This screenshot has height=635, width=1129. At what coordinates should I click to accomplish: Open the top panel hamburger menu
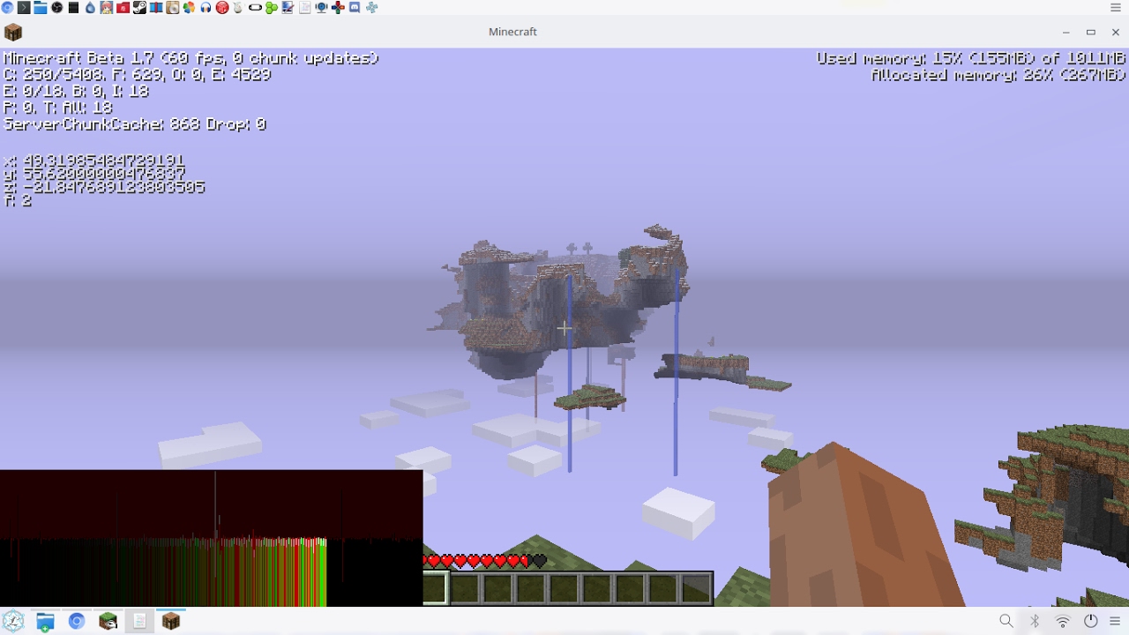coord(1116,8)
